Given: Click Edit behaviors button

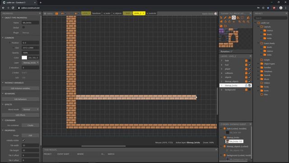Looking at the screenshot, I should tap(20, 99).
